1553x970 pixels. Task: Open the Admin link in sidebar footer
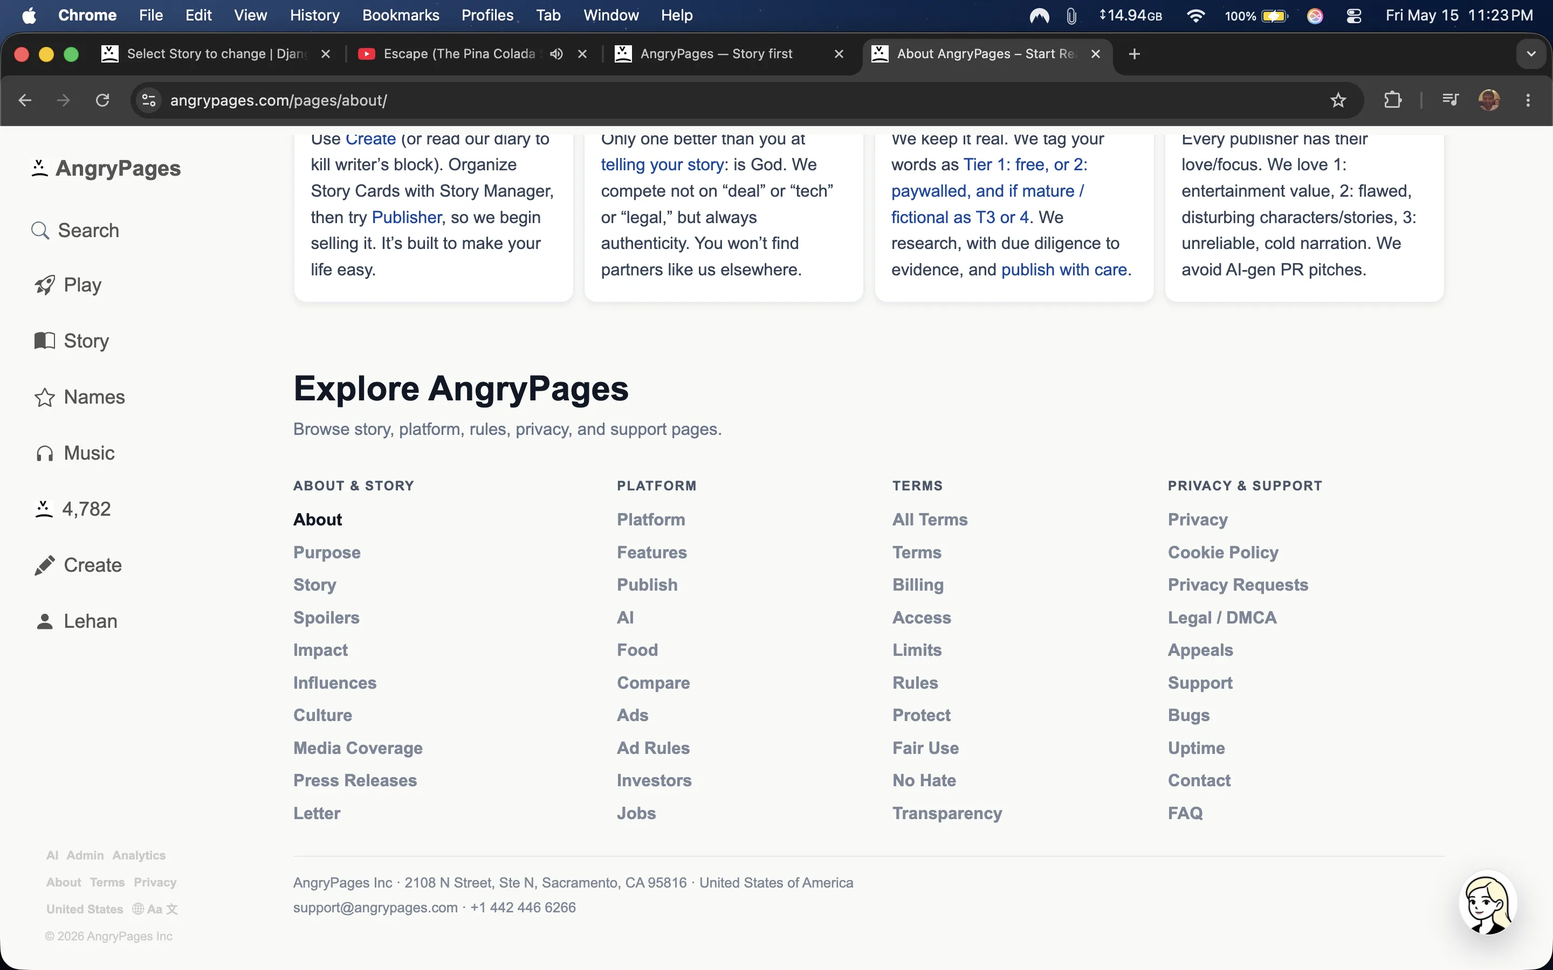85,855
